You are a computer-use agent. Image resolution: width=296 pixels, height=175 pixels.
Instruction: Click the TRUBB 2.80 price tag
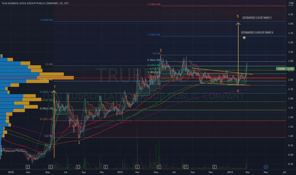coord(285,69)
